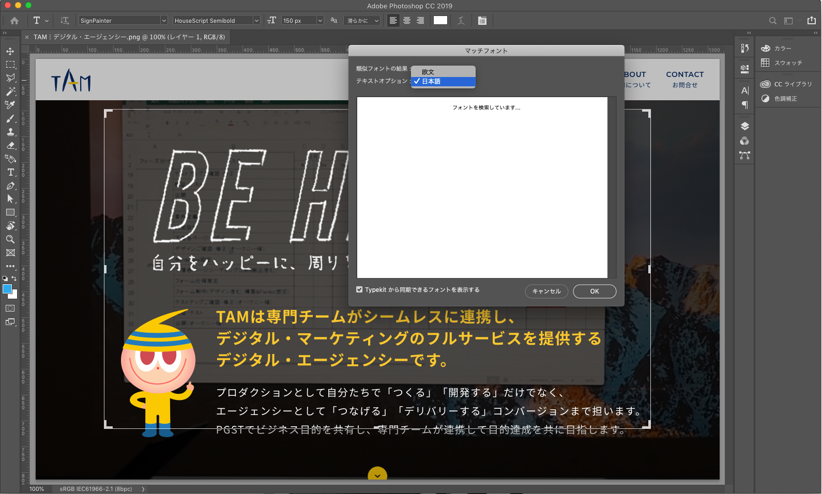
Task: Open the font size dropdown arrow
Action: 320,21
